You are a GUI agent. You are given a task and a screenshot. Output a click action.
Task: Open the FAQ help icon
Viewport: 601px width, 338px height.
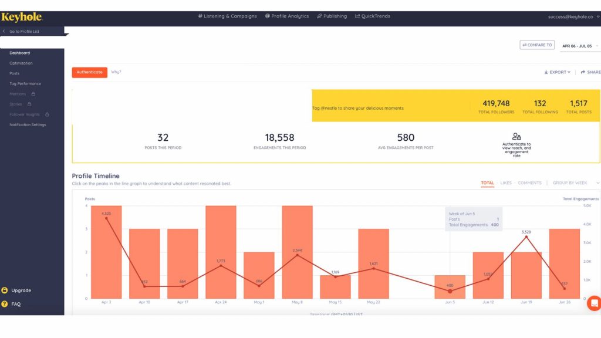pyautogui.click(x=5, y=304)
